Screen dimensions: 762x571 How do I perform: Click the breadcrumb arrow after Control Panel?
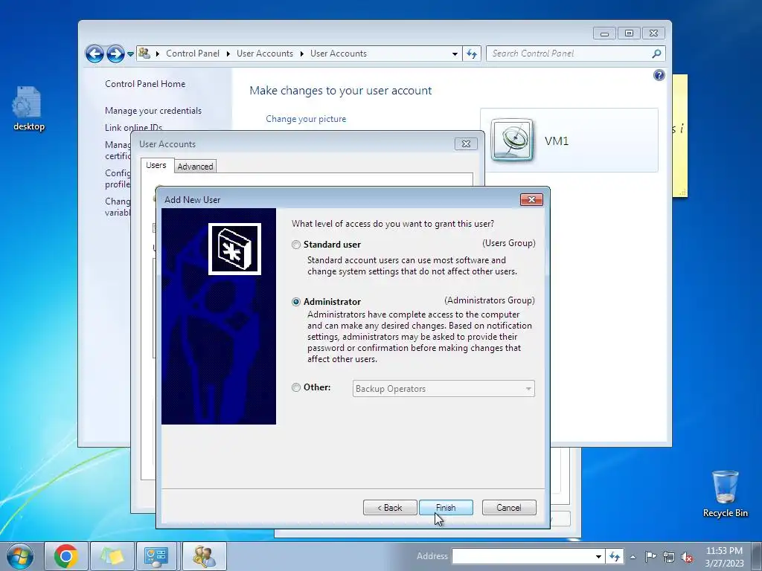(x=228, y=54)
